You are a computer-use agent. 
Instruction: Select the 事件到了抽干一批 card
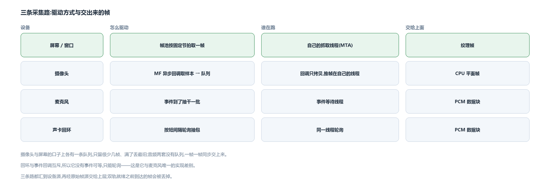(x=182, y=101)
